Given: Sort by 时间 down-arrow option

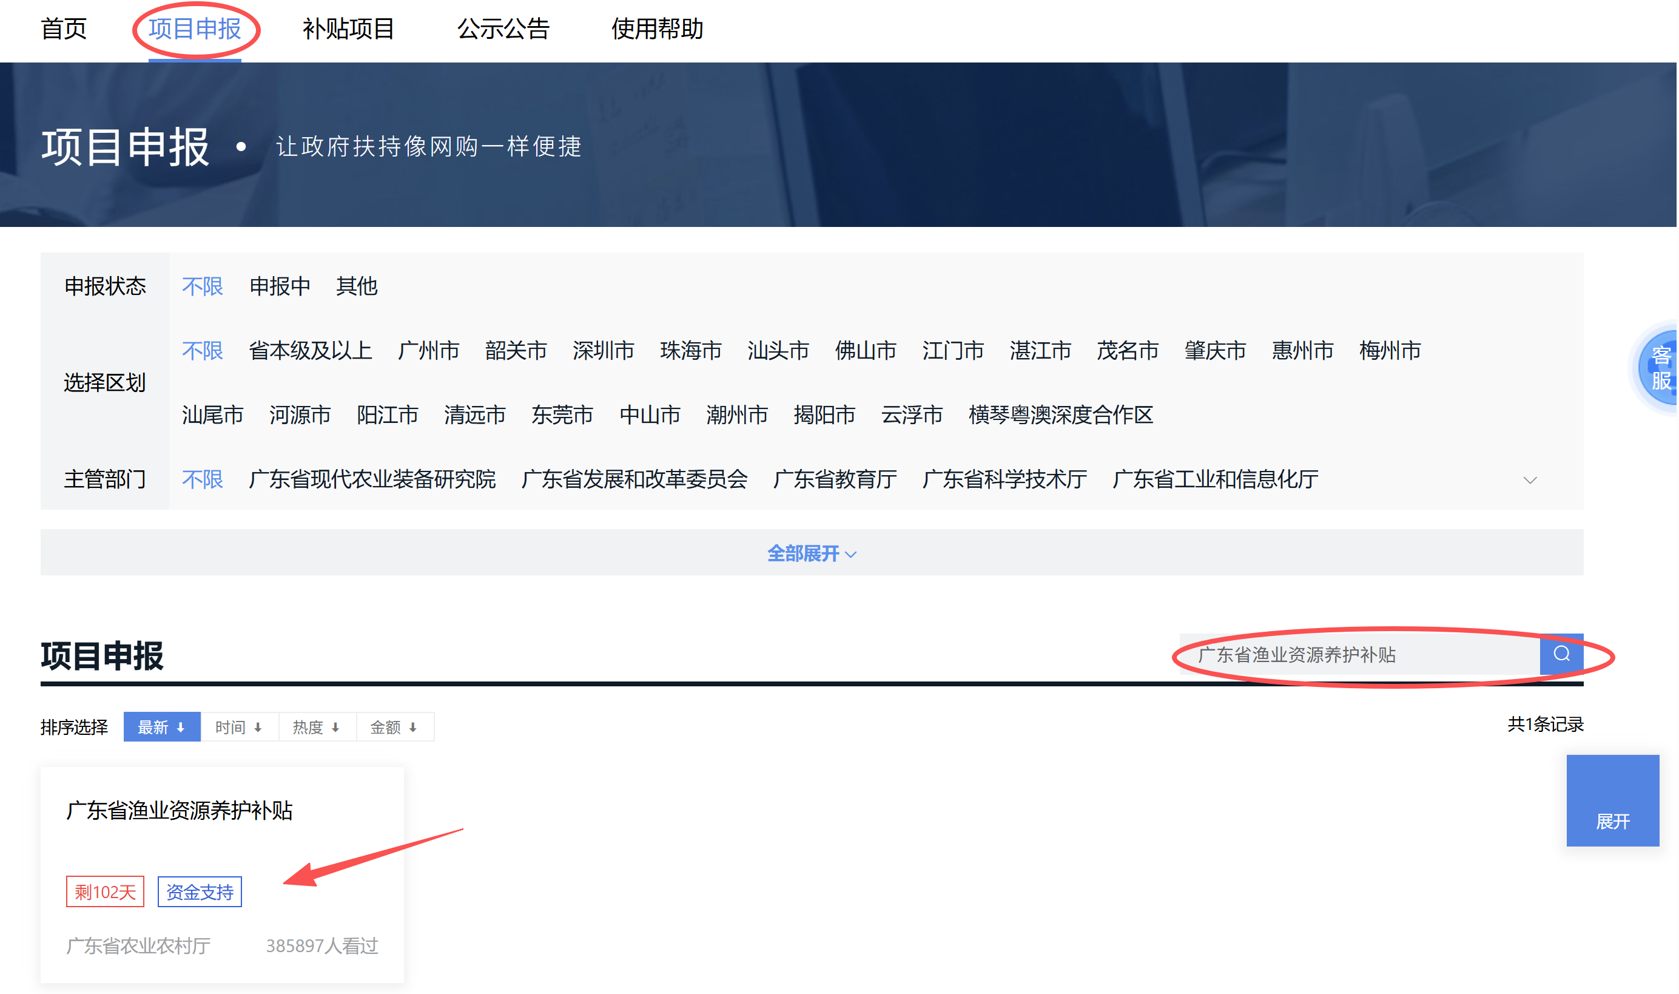Looking at the screenshot, I should click(238, 727).
